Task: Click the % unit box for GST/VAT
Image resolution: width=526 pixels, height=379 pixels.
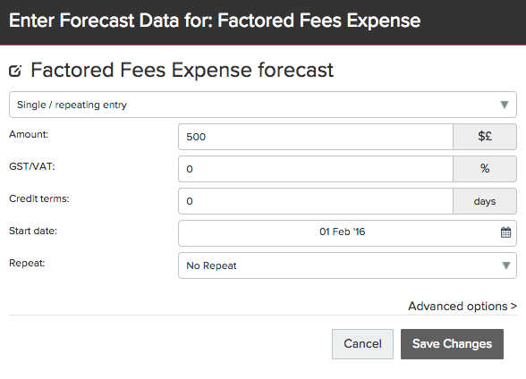Action: 485,169
